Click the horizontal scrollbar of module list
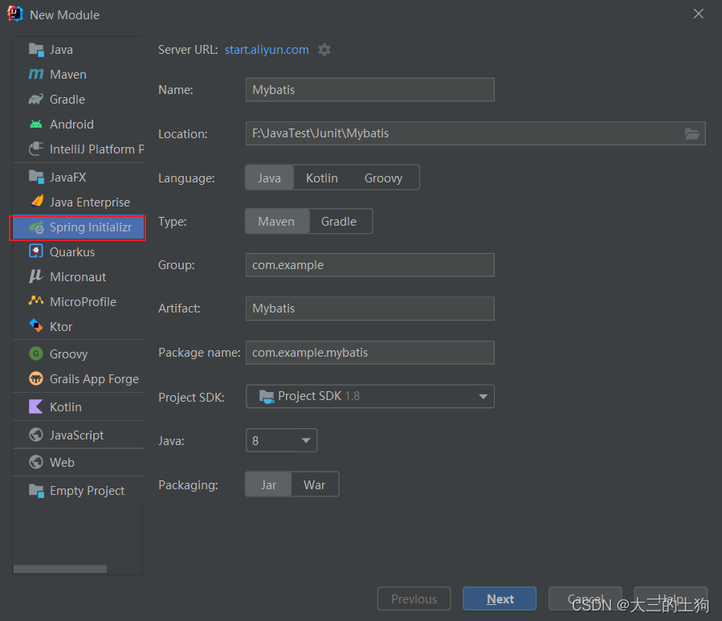 60,569
